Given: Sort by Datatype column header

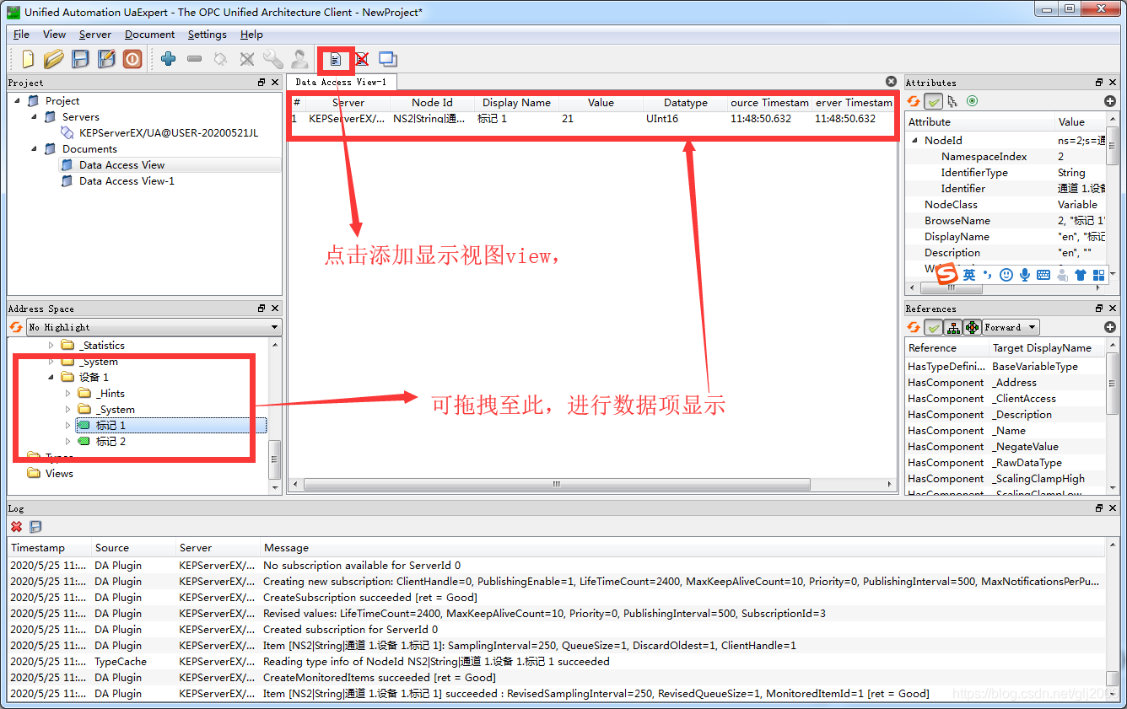Looking at the screenshot, I should pyautogui.click(x=685, y=103).
